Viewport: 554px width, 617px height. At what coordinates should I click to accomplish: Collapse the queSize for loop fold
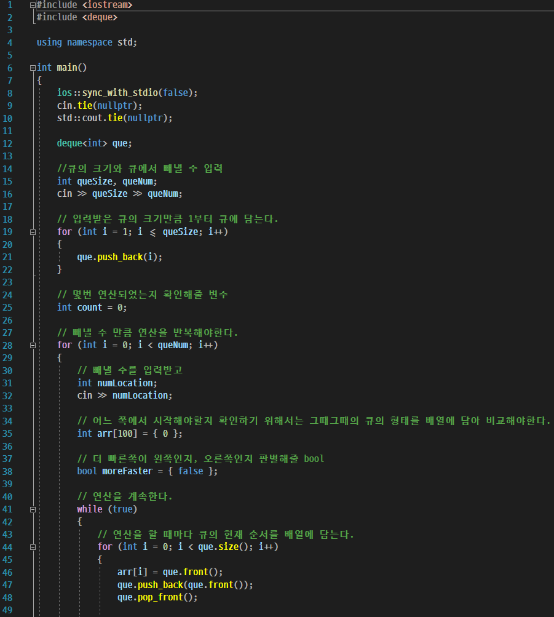(33, 232)
